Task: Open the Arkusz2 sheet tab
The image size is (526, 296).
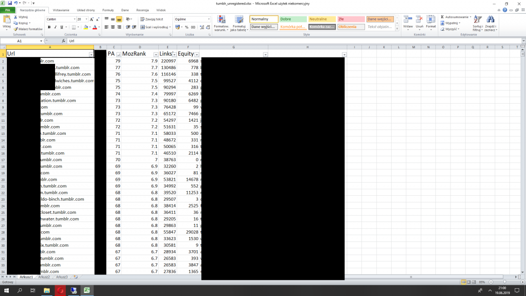Action: 44,277
